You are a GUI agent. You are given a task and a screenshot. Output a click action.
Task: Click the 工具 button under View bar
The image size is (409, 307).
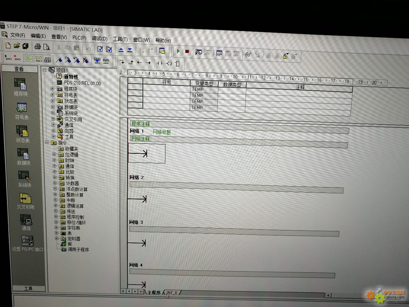pos(28,288)
